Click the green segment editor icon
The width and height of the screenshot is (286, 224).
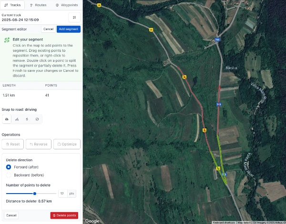7,40
